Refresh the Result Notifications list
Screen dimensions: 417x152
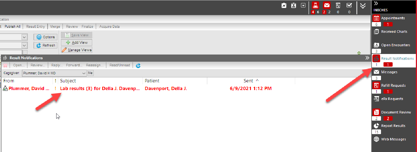pos(138,66)
